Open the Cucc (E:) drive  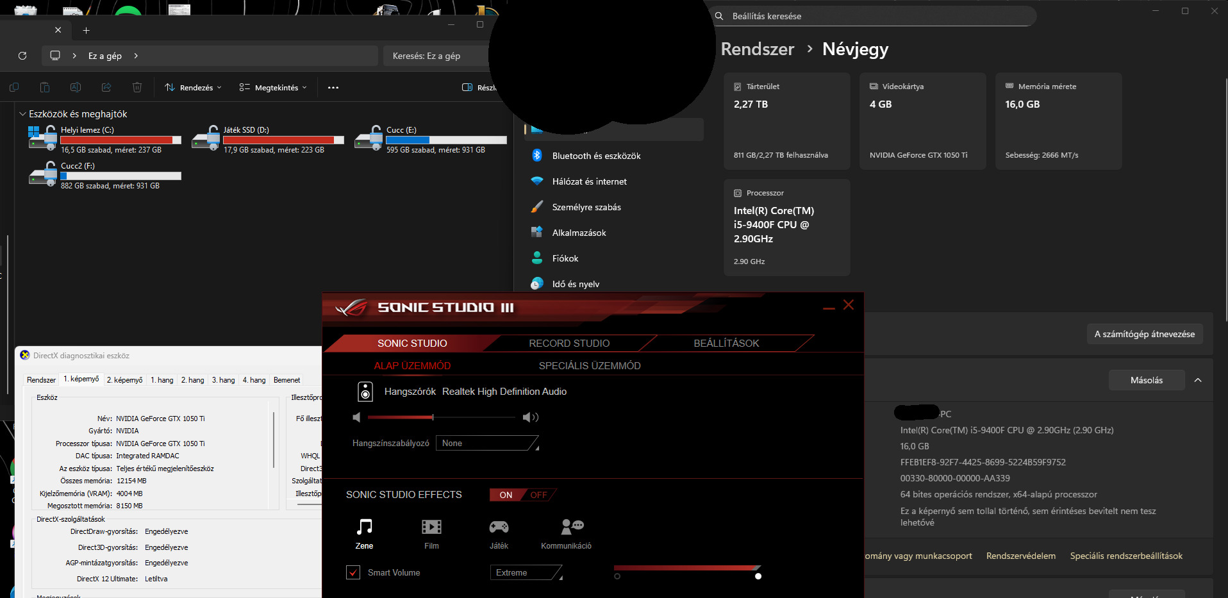pyautogui.click(x=431, y=139)
